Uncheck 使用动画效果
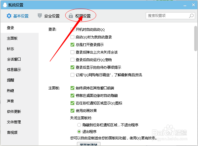The width and height of the screenshot is (198, 146). click(72, 111)
